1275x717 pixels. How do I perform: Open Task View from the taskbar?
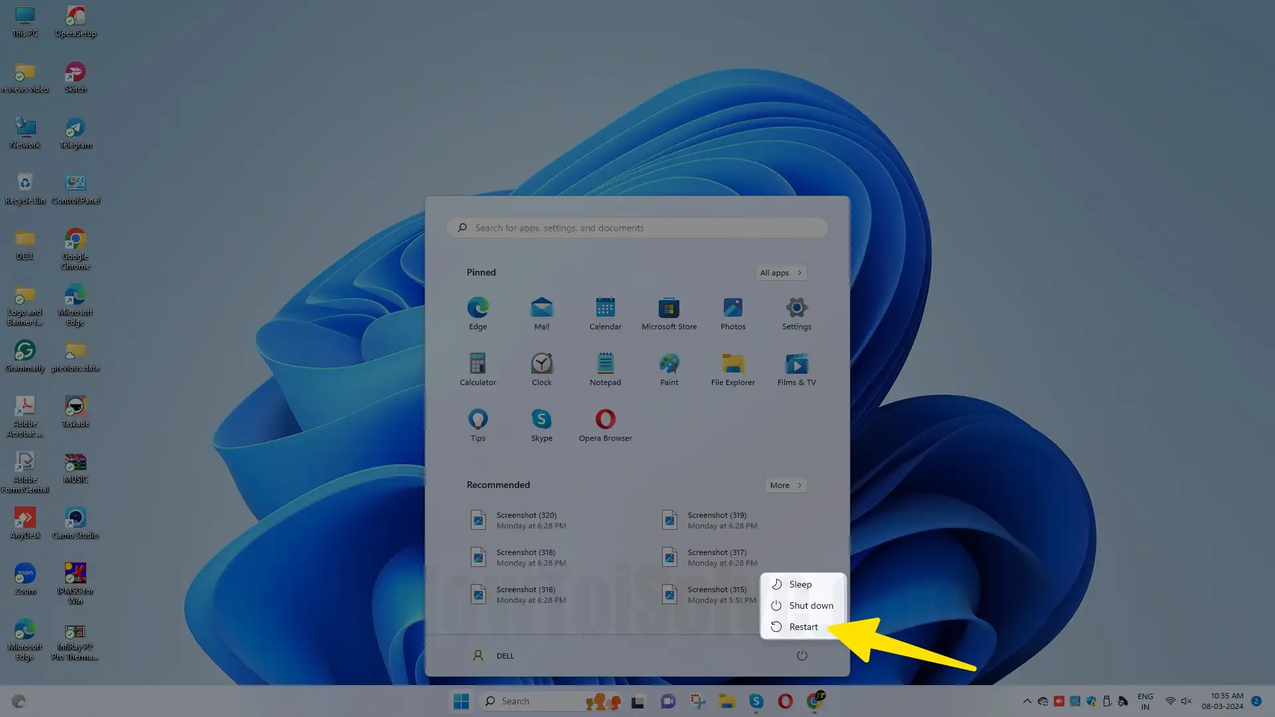tap(638, 702)
